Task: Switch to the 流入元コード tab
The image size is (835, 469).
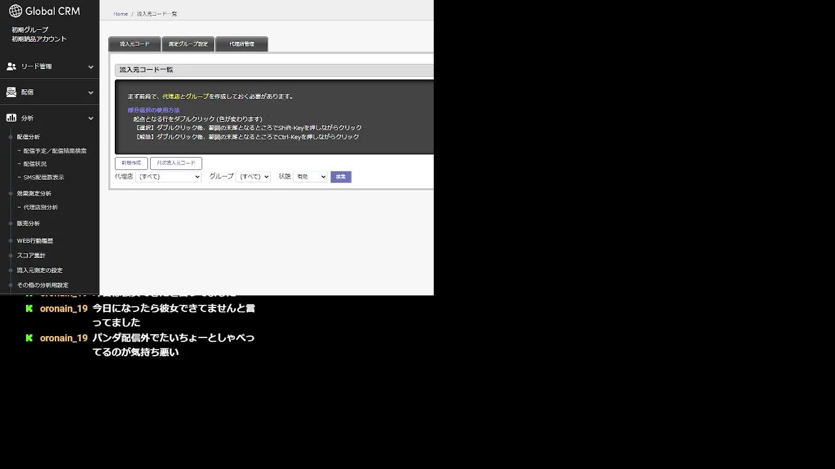Action: point(134,44)
